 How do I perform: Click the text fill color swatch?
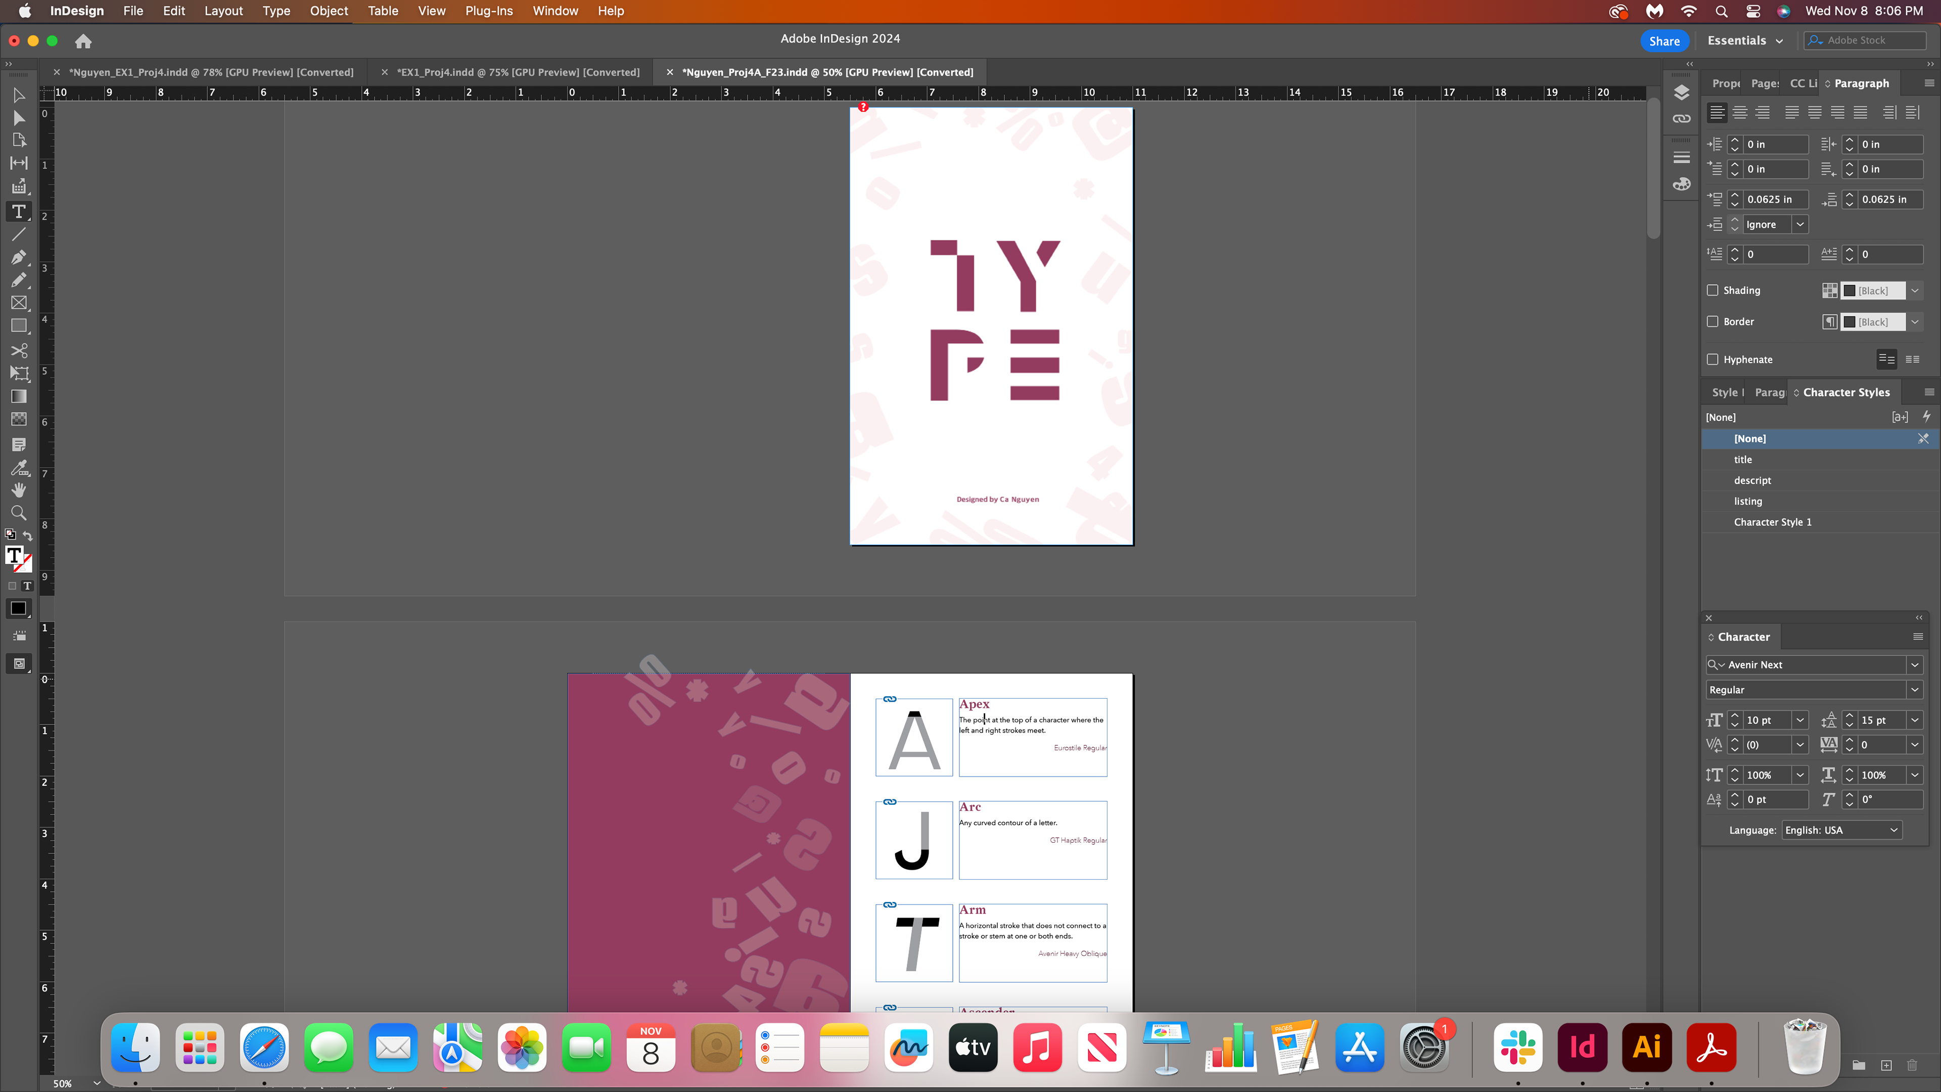coord(14,556)
